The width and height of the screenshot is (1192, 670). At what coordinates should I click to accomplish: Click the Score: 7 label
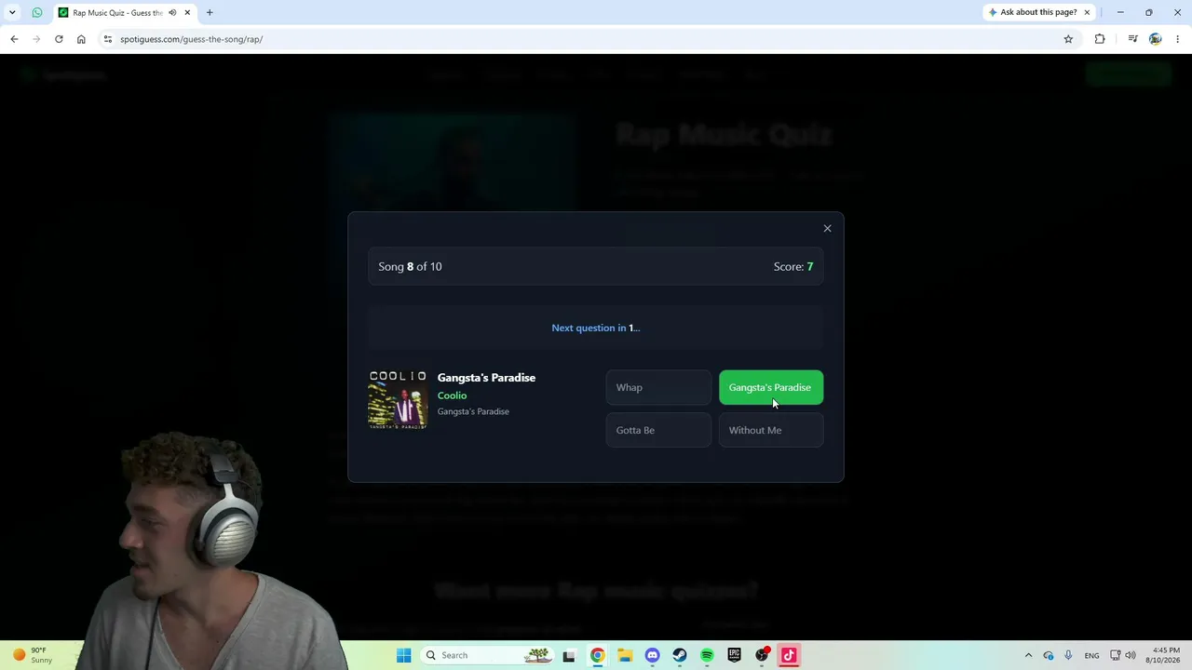point(793,266)
